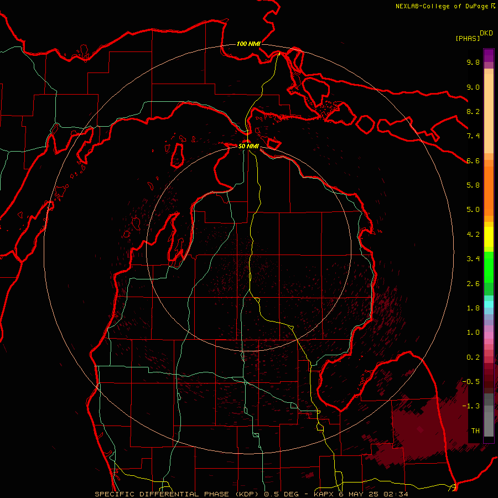Click the 4.2 label on the color scale
498x498 pixels.
[x=473, y=235]
